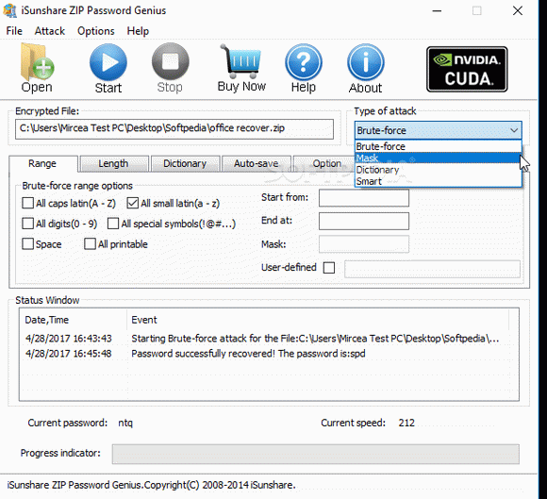Switch to the Auto-save tab
The image size is (547, 499).
click(x=257, y=163)
